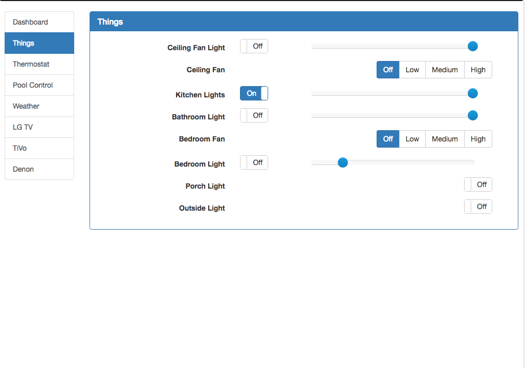This screenshot has width=525, height=368.
Task: Set Ceiling Fan speed to Low
Action: (412, 69)
